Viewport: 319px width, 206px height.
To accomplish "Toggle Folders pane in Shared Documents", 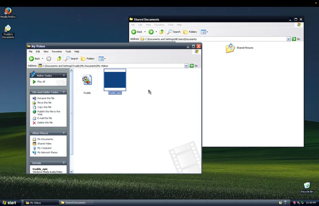I will click(x=190, y=32).
